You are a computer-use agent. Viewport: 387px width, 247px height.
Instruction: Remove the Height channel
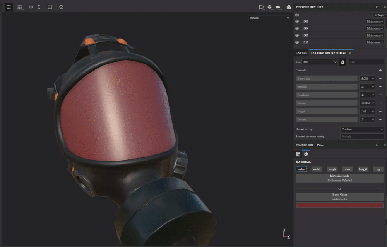click(380, 111)
